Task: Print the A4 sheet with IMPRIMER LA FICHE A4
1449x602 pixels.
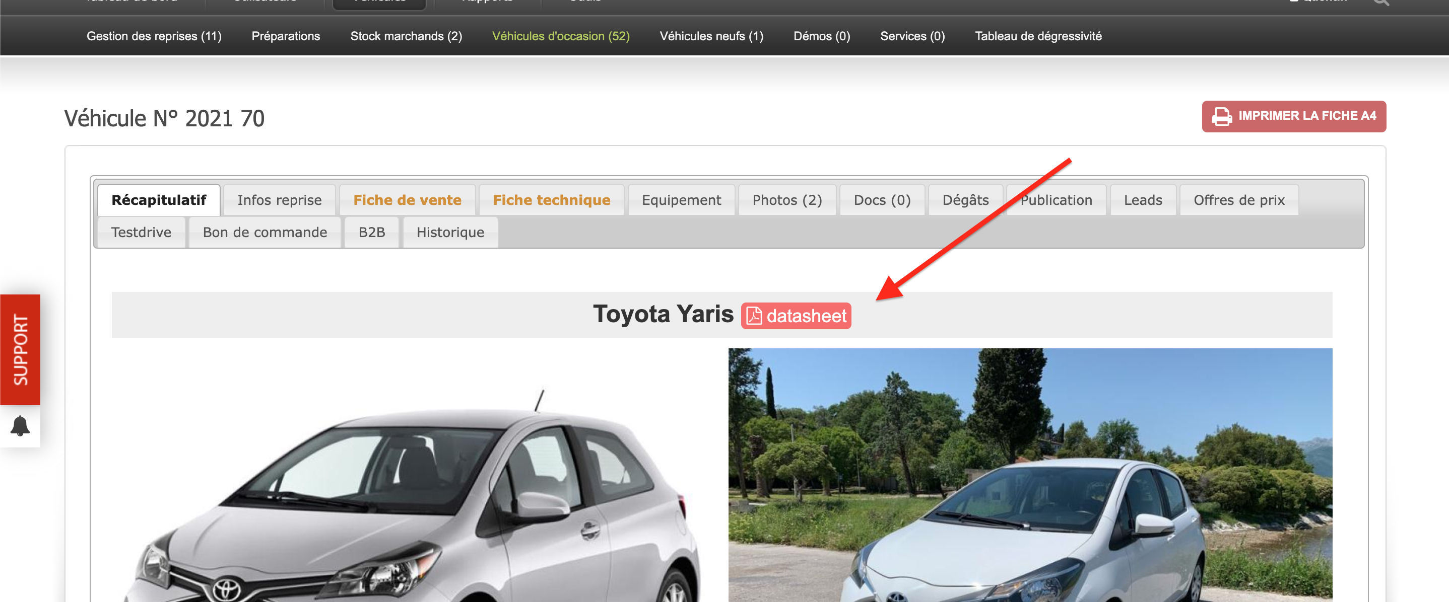Action: pos(1294,116)
